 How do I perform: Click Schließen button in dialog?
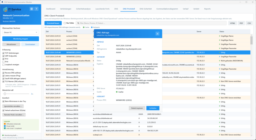(x=153, y=108)
